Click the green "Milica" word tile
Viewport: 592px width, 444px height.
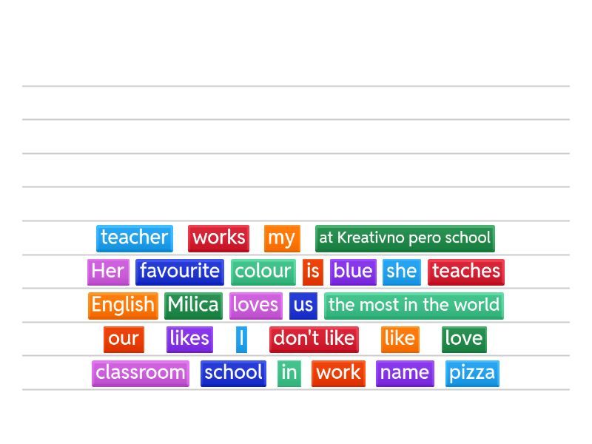193,305
